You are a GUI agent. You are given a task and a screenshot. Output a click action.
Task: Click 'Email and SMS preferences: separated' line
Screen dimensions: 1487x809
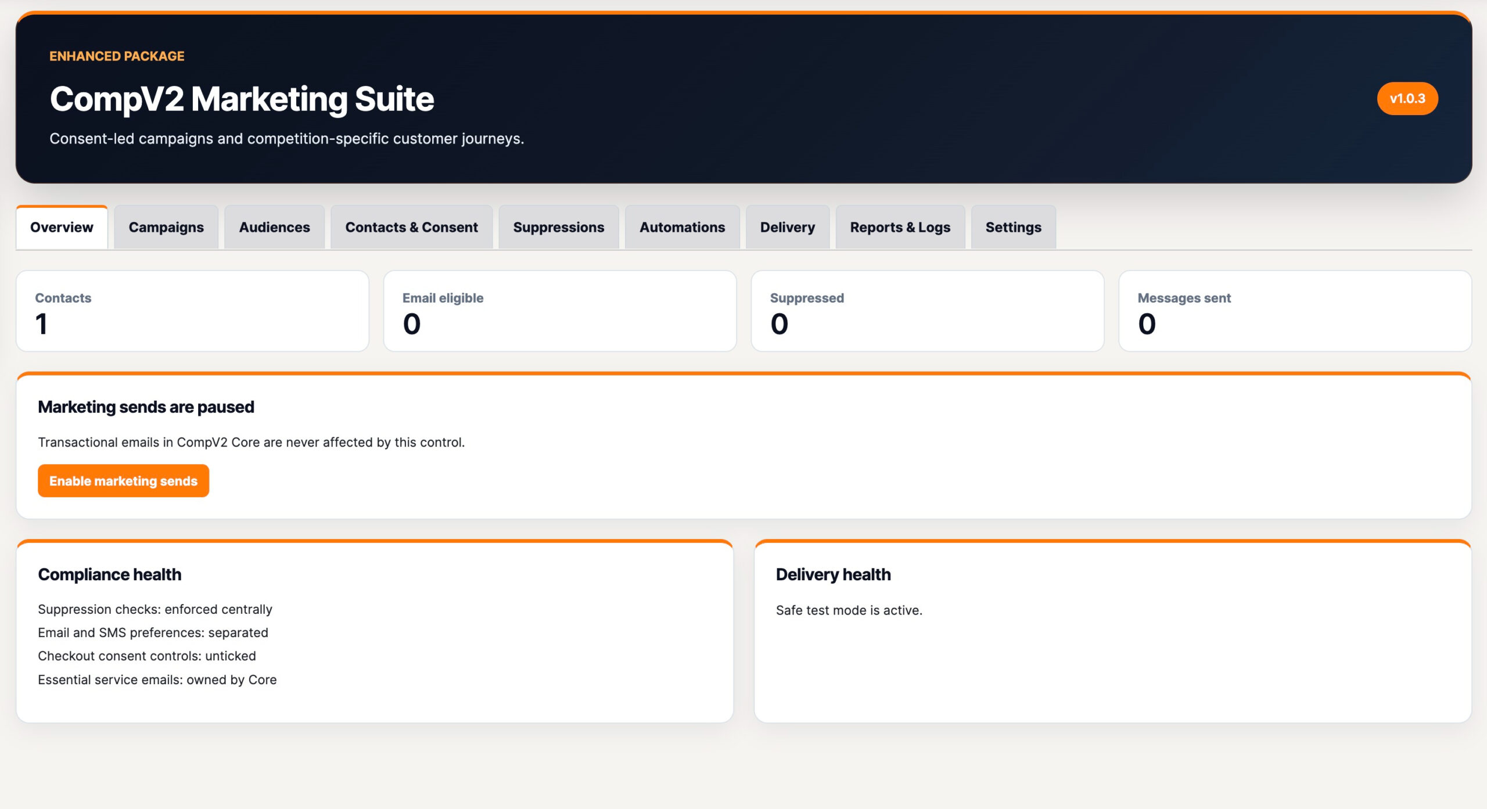click(x=153, y=632)
